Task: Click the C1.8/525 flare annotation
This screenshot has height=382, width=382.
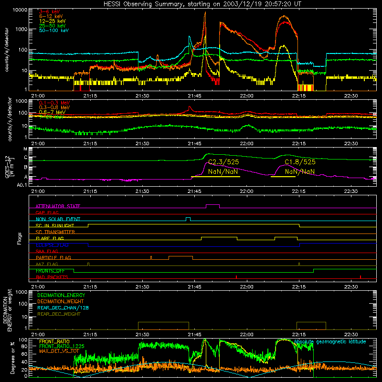Action: pos(300,162)
